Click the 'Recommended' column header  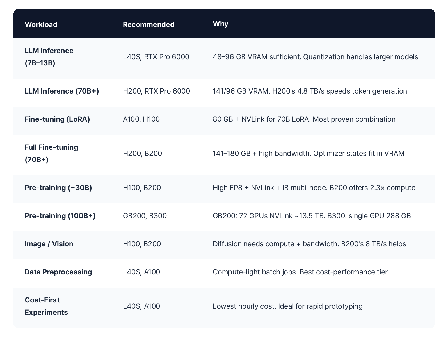tap(149, 24)
